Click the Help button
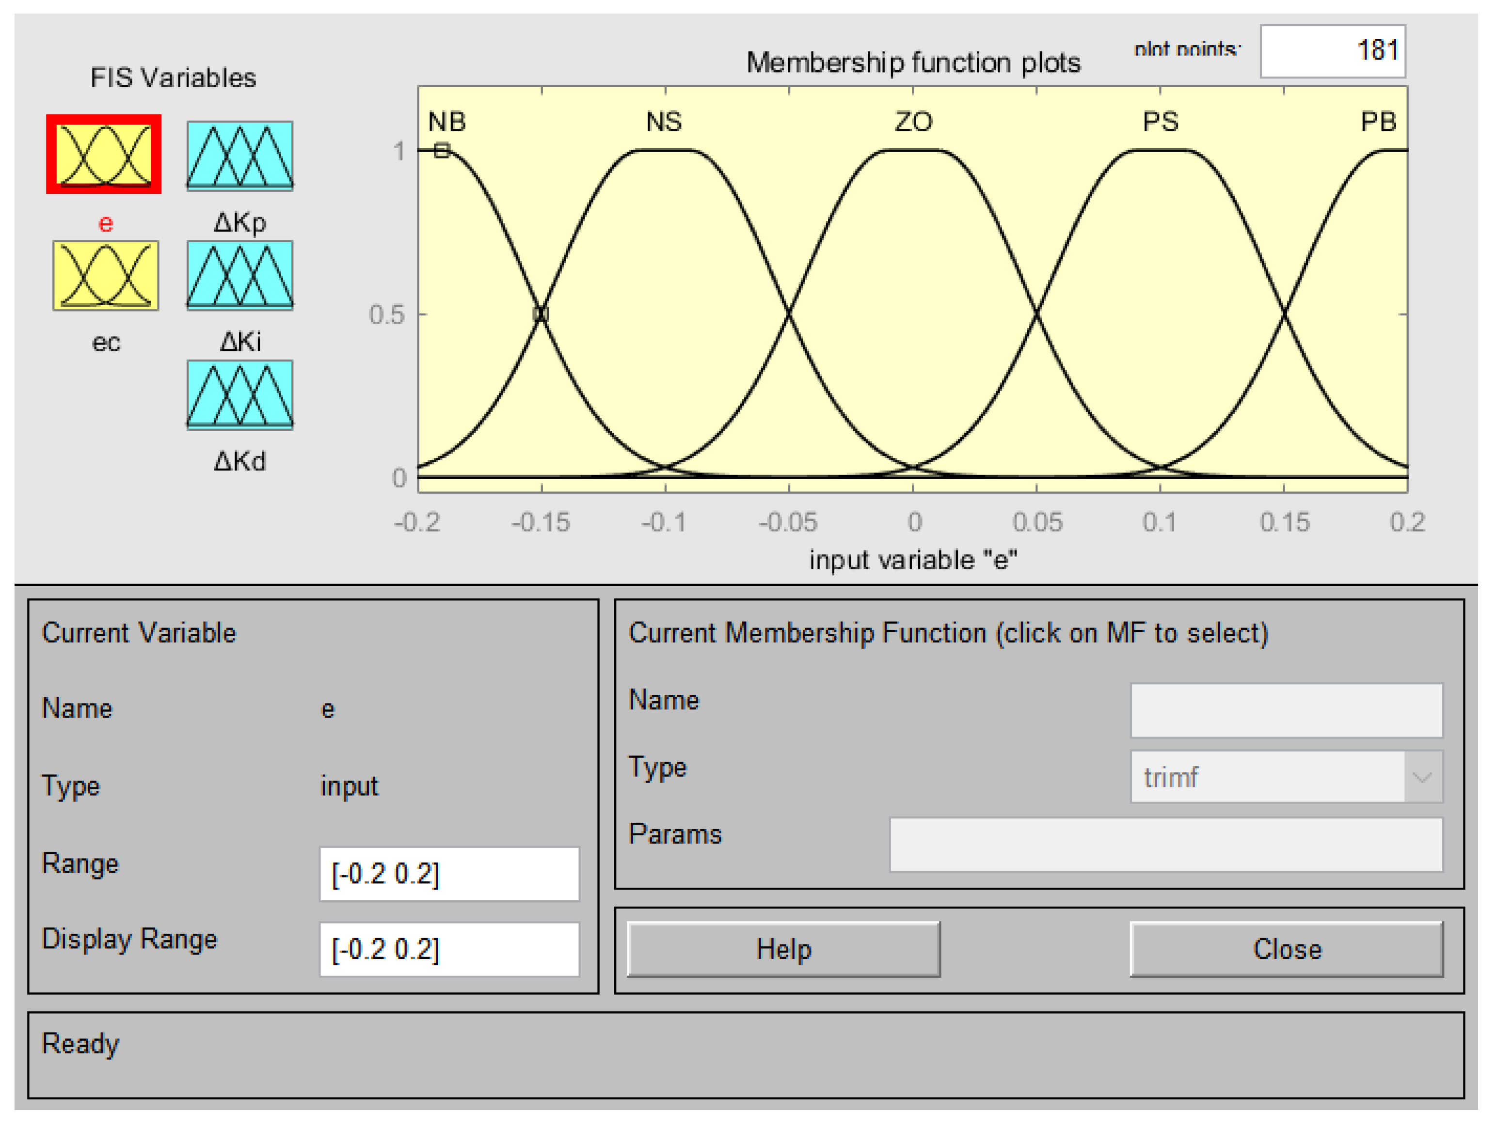 (783, 949)
